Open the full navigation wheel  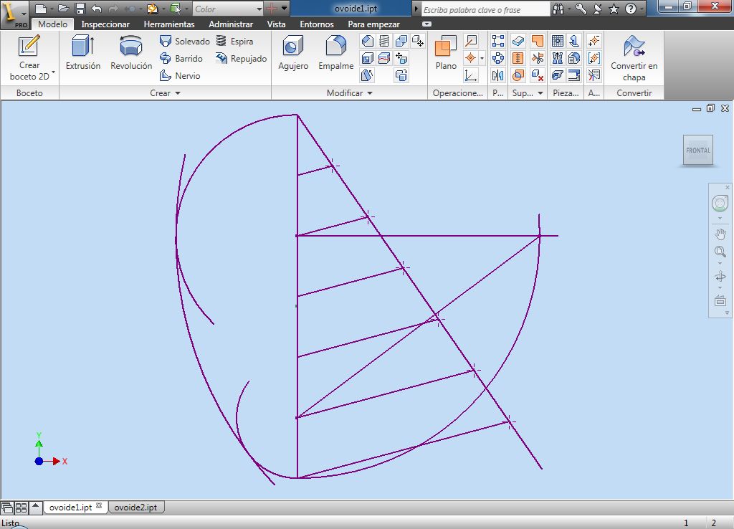coord(720,203)
